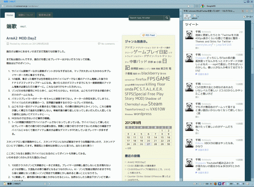Click the chat bubbles status icon showing 9

(x=236, y=184)
